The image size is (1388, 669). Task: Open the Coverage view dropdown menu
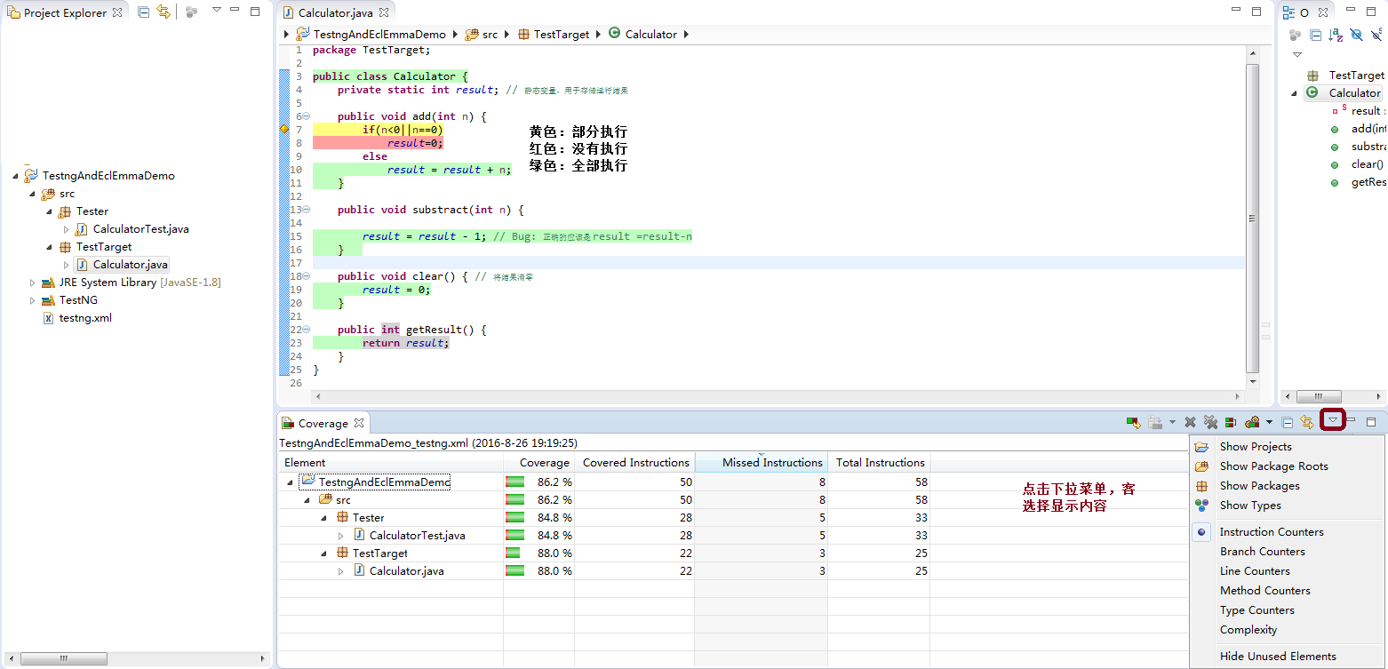click(x=1332, y=420)
